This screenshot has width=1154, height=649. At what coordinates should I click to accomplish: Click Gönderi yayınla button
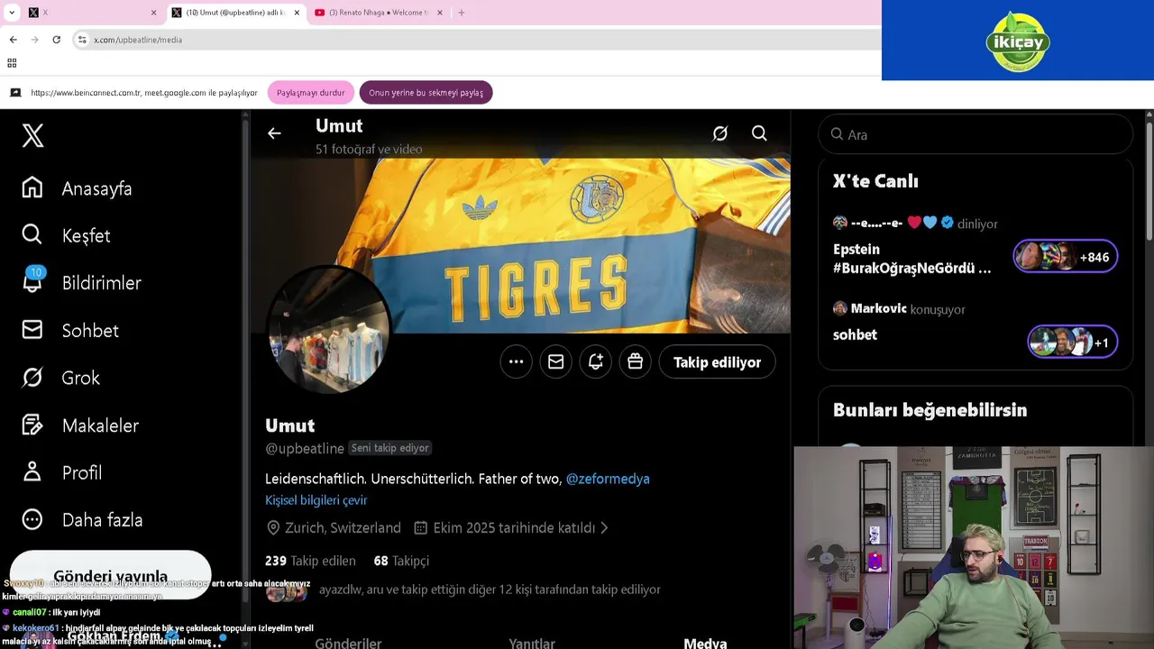point(110,576)
